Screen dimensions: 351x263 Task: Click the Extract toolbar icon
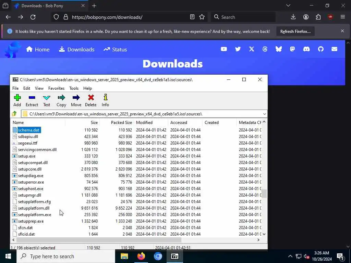click(x=32, y=100)
